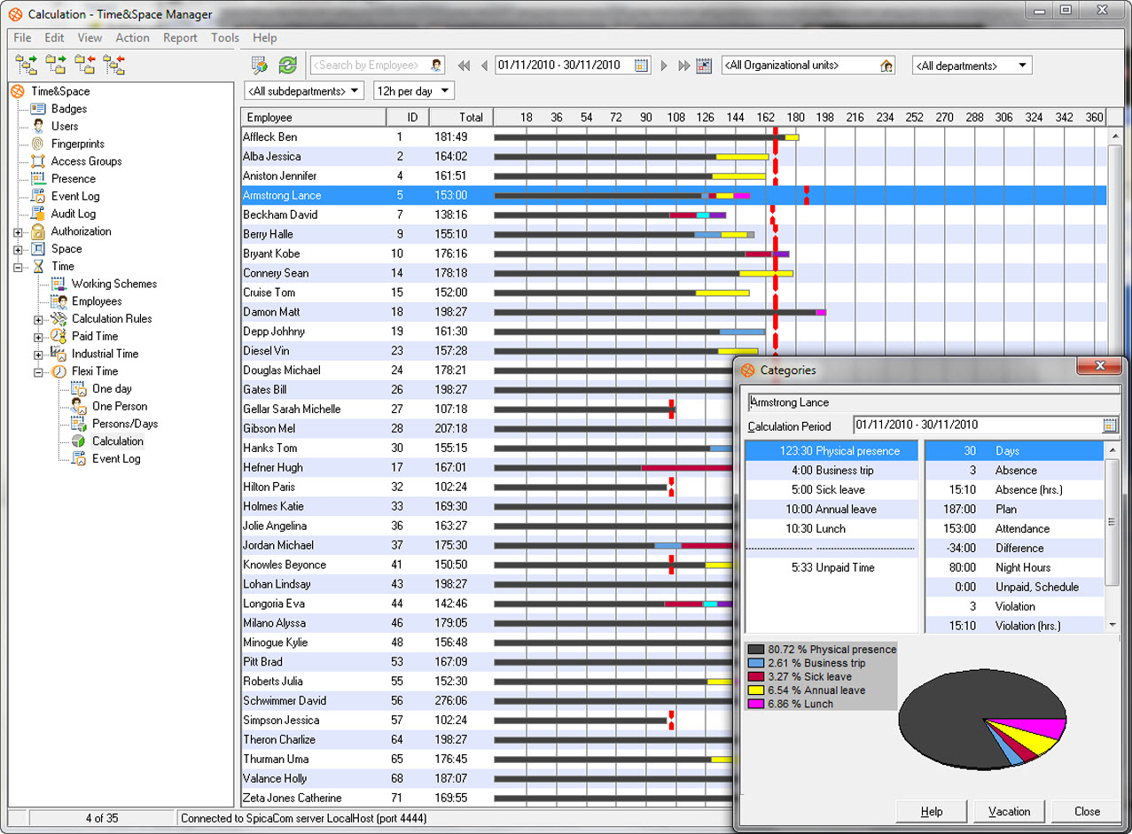The height and width of the screenshot is (834, 1132).
Task: Open the All departments dropdown
Action: point(972,66)
